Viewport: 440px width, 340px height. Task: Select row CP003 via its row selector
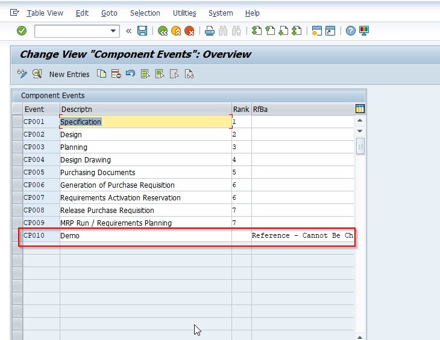pyautogui.click(x=17, y=147)
